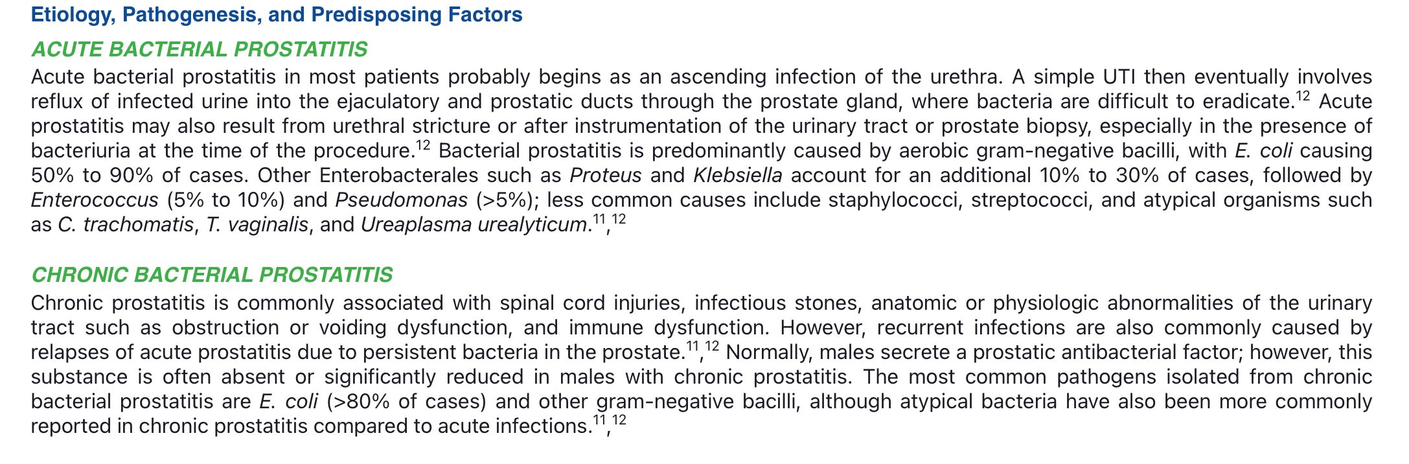
Task: Click "E. coli" in the chronic prostatitis paragraph
Action: (x=288, y=402)
